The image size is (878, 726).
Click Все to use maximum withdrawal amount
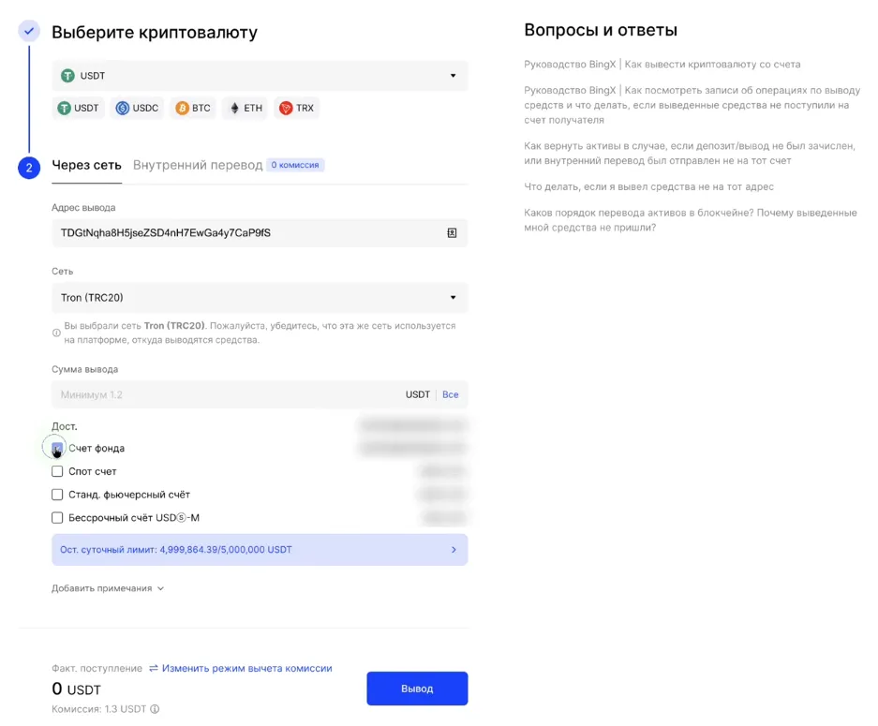(x=450, y=394)
